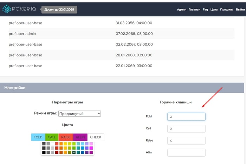Open the Faq page
This screenshot has height=164, width=246.
(x=205, y=9)
